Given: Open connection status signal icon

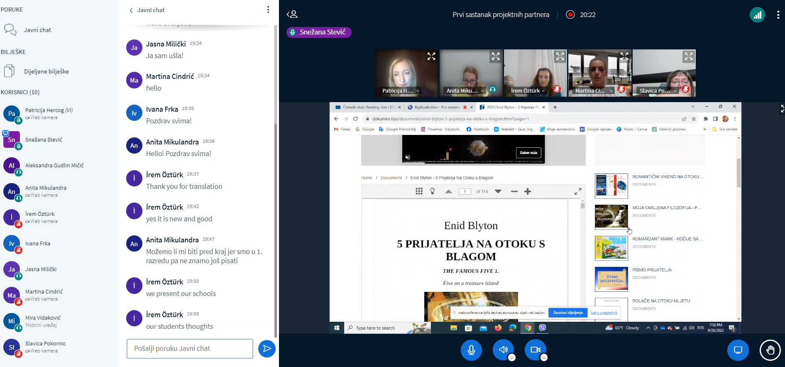Looking at the screenshot, I should 757,15.
